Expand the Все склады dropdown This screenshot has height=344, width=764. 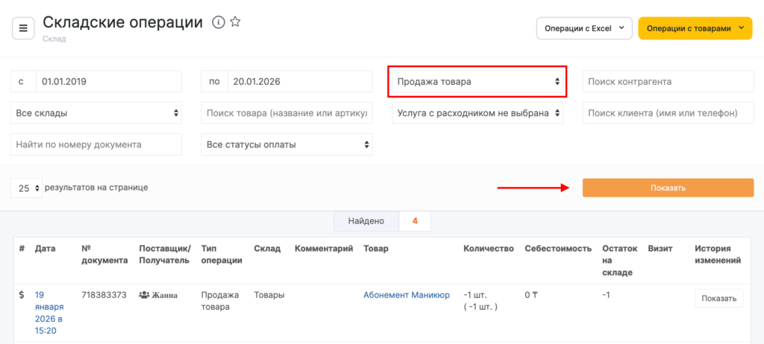coord(96,113)
